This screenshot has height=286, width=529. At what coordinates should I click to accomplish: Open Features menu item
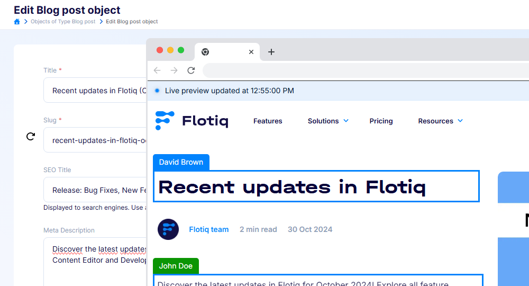268,121
